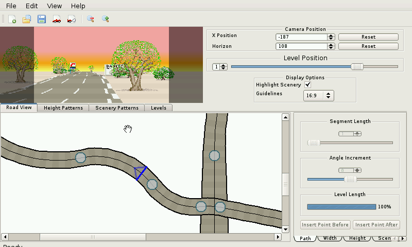
Task: Click the Zoom Out magnifier icon
Action: pyautogui.click(x=91, y=19)
